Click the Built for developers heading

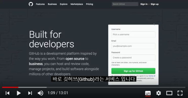(52, 39)
